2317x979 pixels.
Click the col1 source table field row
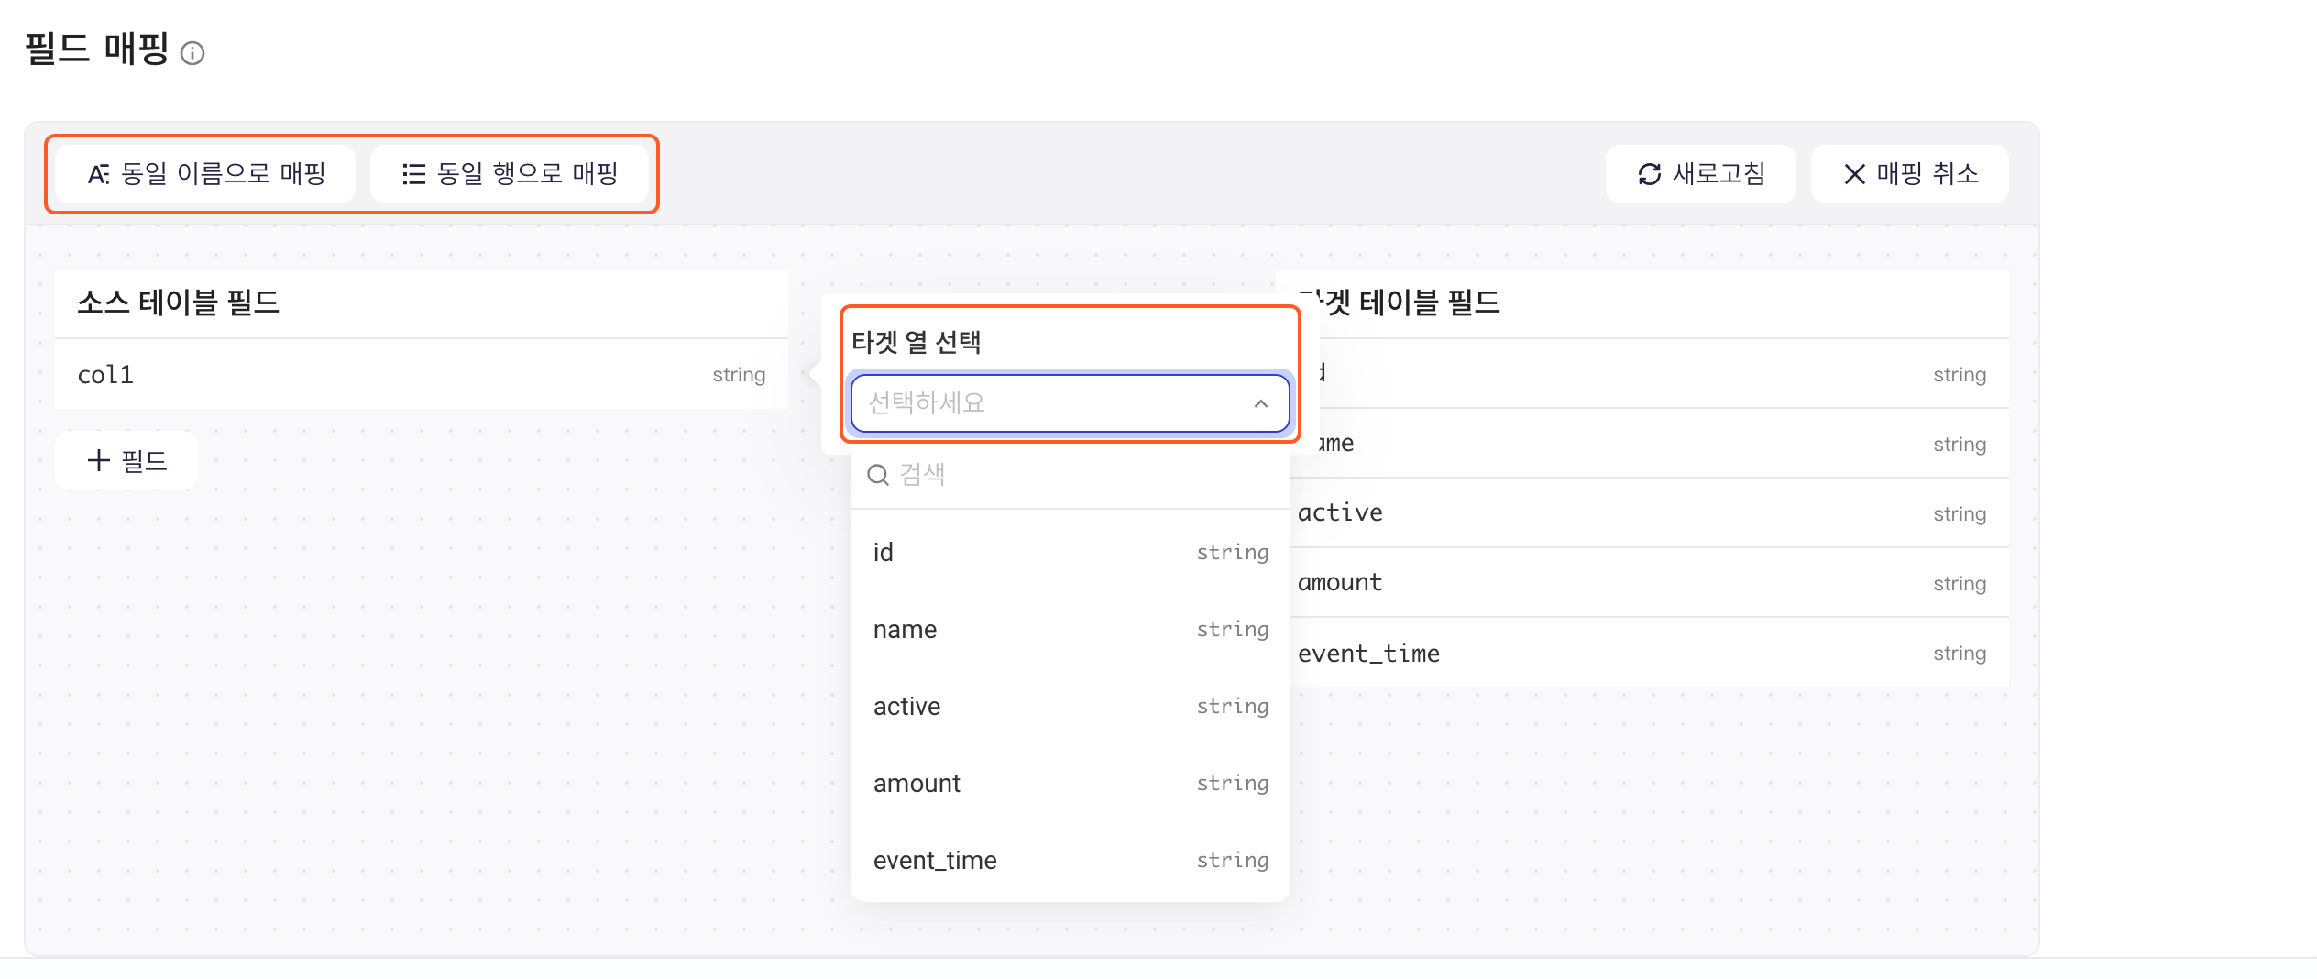pos(422,374)
